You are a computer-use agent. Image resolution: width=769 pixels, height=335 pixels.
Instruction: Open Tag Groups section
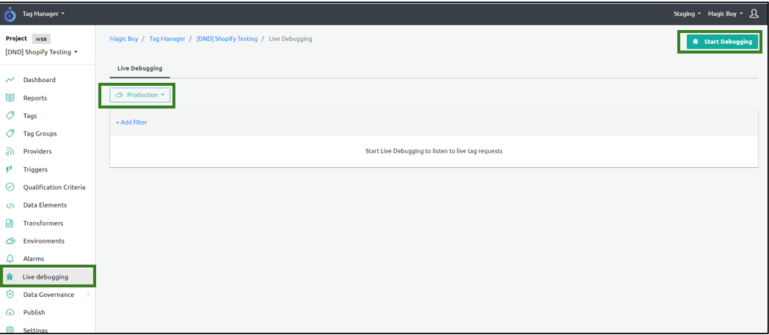point(40,133)
